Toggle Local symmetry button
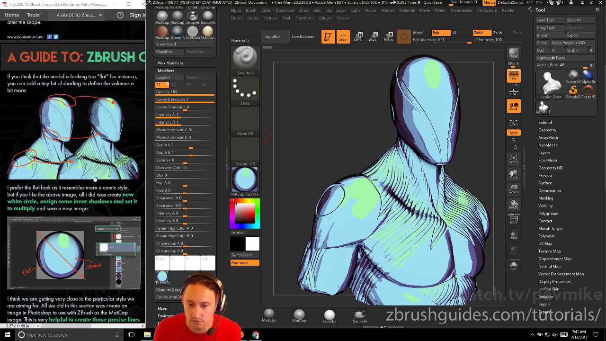606x341 pixels. (514, 107)
